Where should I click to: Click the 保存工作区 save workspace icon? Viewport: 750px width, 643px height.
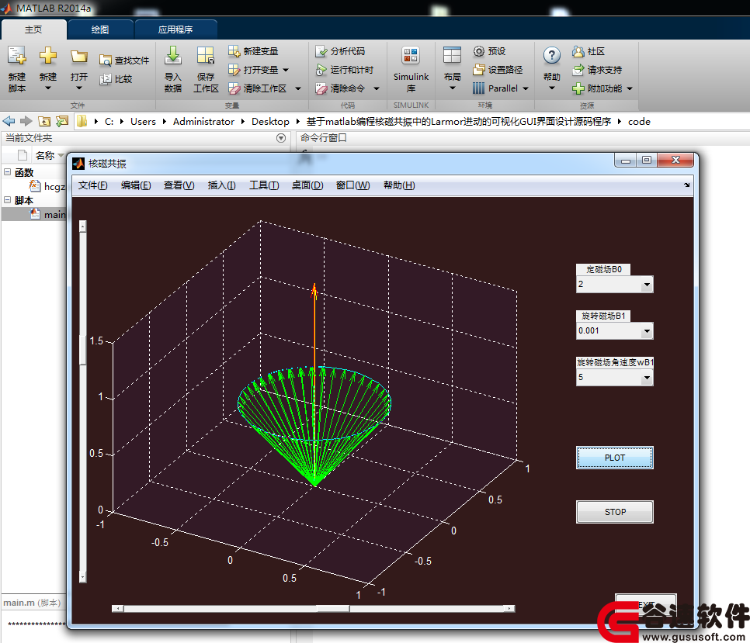206,55
